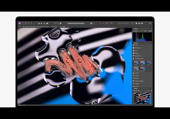The image size is (170, 119).
Task: Apply Auto Contrast from the toolbar
Action: click(x=42, y=23)
